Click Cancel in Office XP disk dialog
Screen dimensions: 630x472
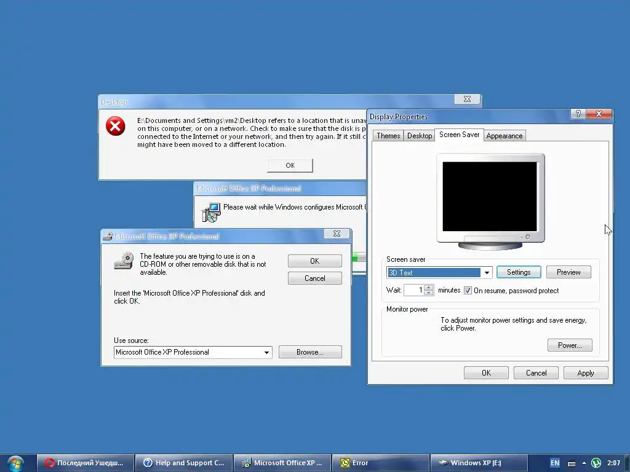point(315,278)
